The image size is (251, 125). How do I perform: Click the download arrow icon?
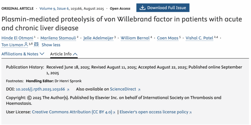pyautogui.click(x=142, y=7)
